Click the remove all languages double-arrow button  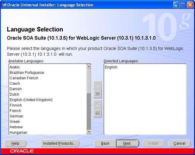(x=97, y=113)
